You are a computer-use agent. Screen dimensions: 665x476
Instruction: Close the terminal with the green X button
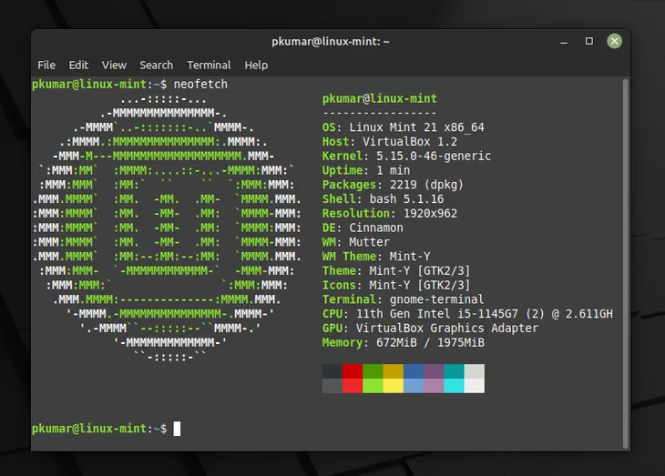(615, 42)
